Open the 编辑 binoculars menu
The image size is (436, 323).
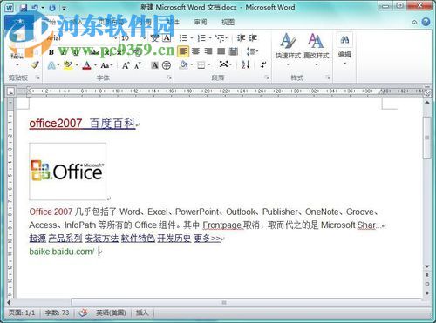[x=344, y=48]
